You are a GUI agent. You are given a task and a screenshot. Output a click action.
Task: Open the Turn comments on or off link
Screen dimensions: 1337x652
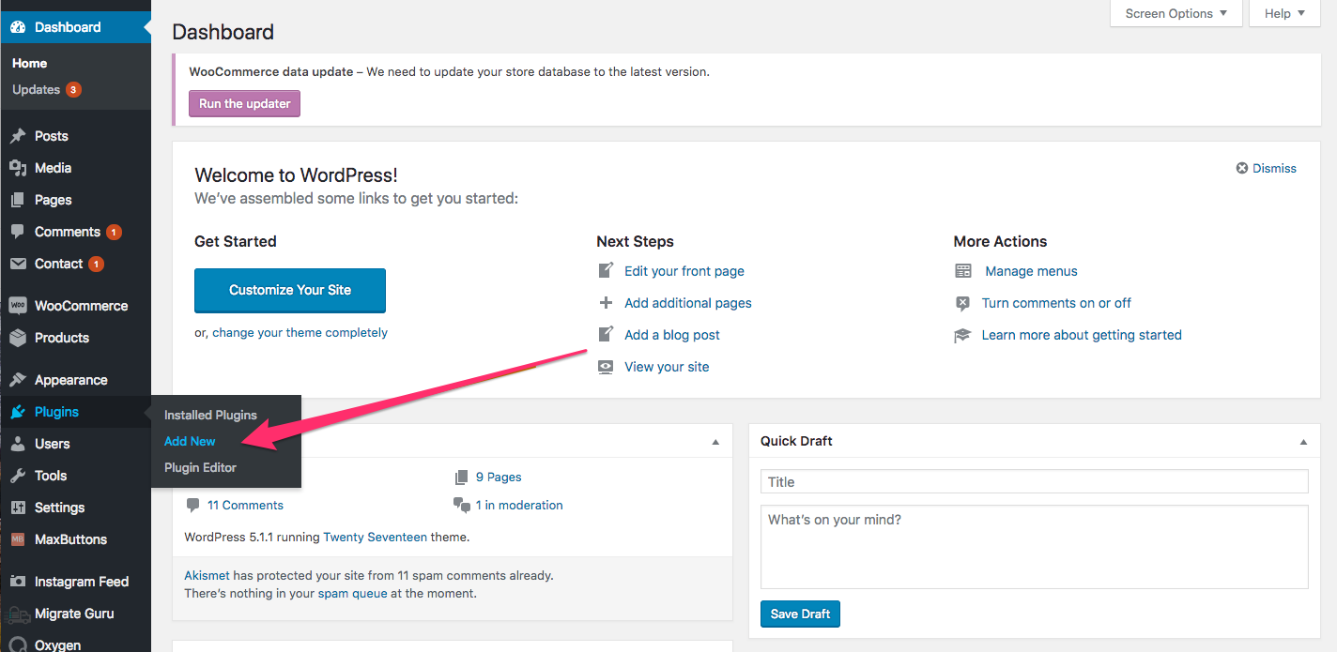(1056, 303)
